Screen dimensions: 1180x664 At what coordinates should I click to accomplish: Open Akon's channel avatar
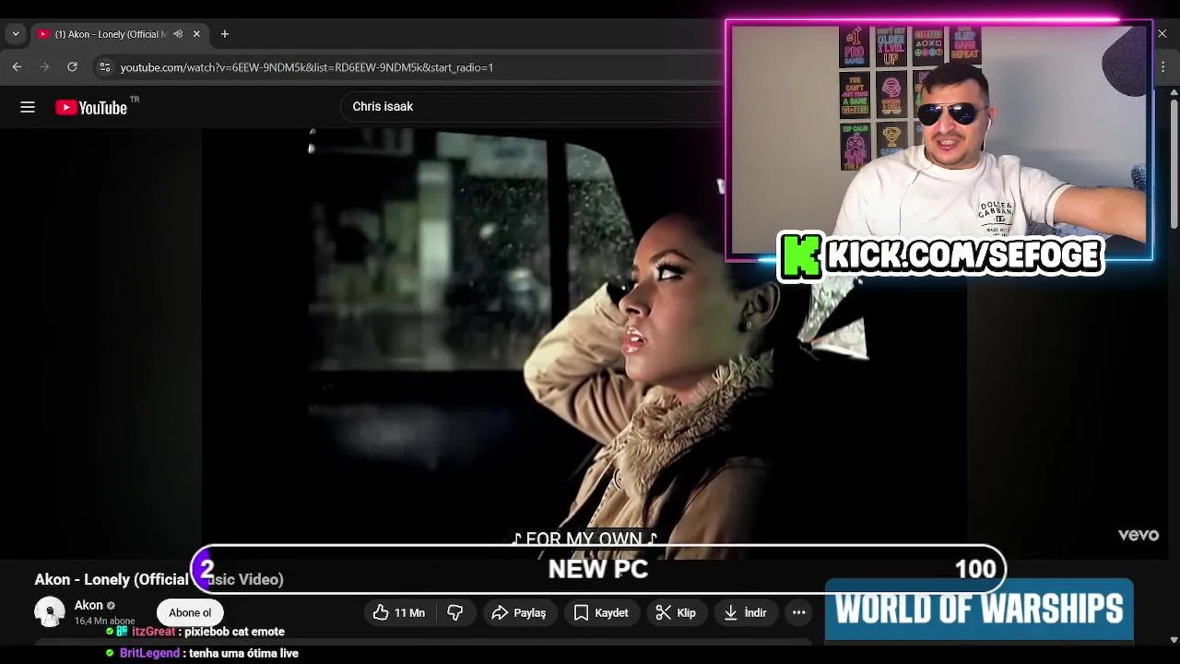click(50, 611)
